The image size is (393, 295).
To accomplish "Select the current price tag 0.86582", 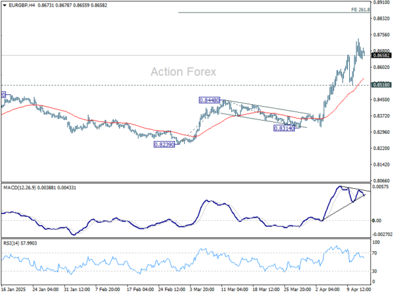I will [381, 55].
